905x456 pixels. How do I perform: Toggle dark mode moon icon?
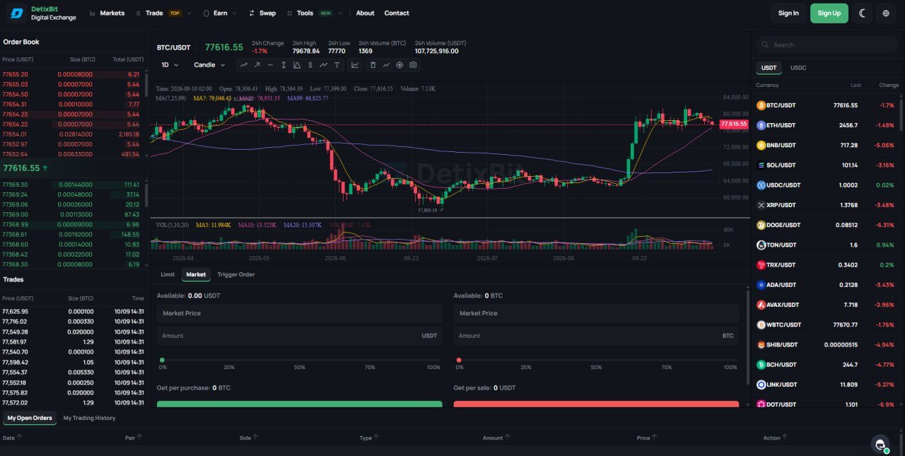click(863, 13)
